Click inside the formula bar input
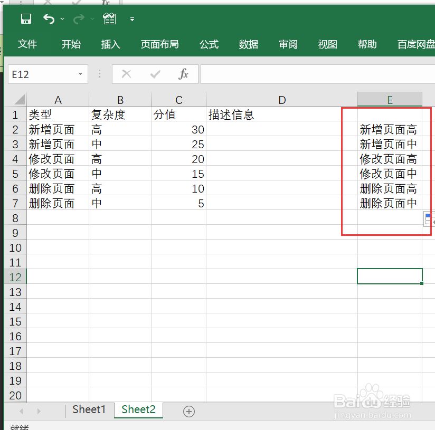Viewport: 435px width, 430px height. coord(318,74)
